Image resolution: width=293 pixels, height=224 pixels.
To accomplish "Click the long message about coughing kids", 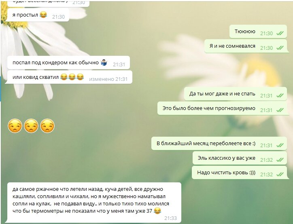I will click(x=94, y=203).
